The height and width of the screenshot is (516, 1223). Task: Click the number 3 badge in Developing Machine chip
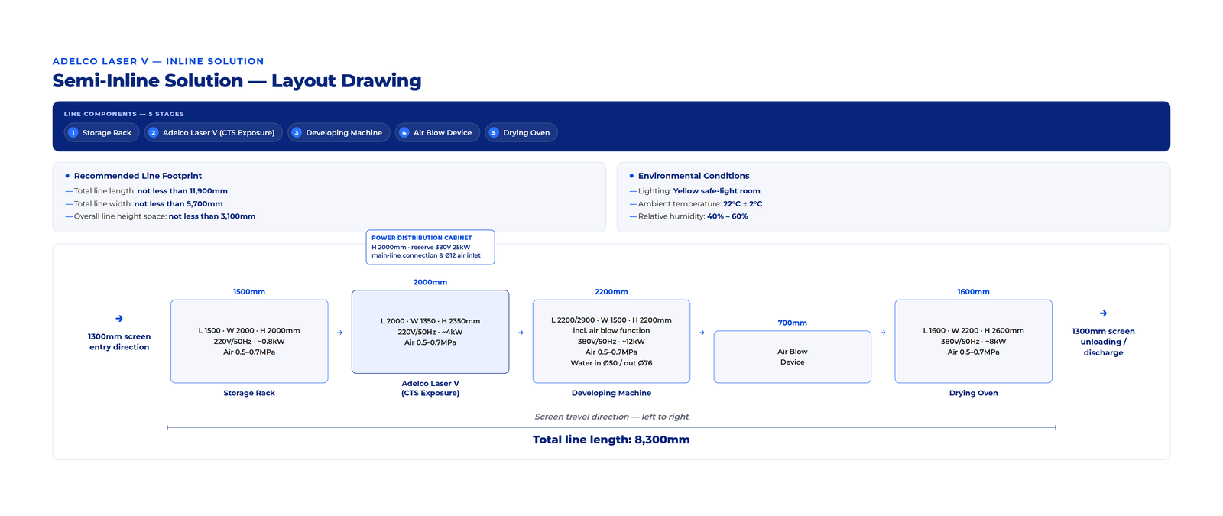[x=297, y=133]
